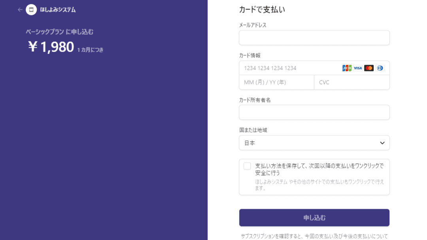Screen dimensions: 427x240
Task: Open the 国または地域 country dropdown
Action: 314,142
